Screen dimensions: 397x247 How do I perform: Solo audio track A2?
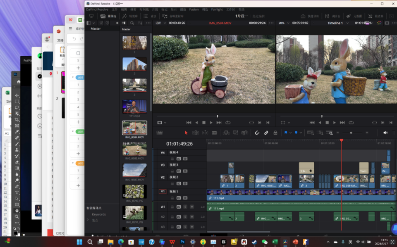click(x=185, y=217)
